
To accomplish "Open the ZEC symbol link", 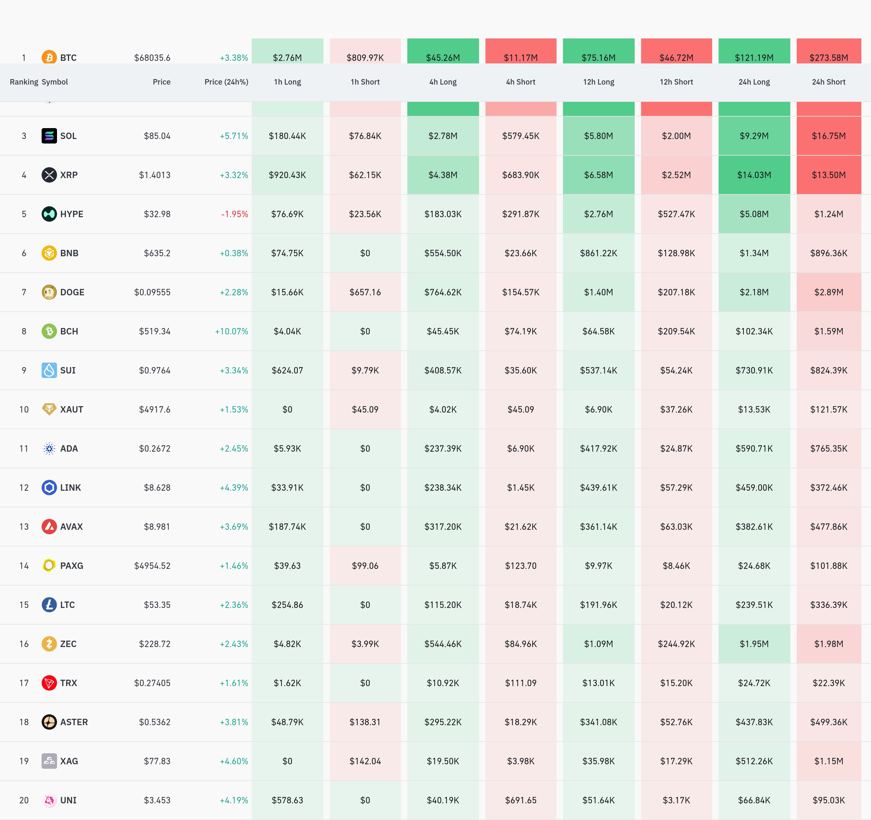I will (68, 644).
